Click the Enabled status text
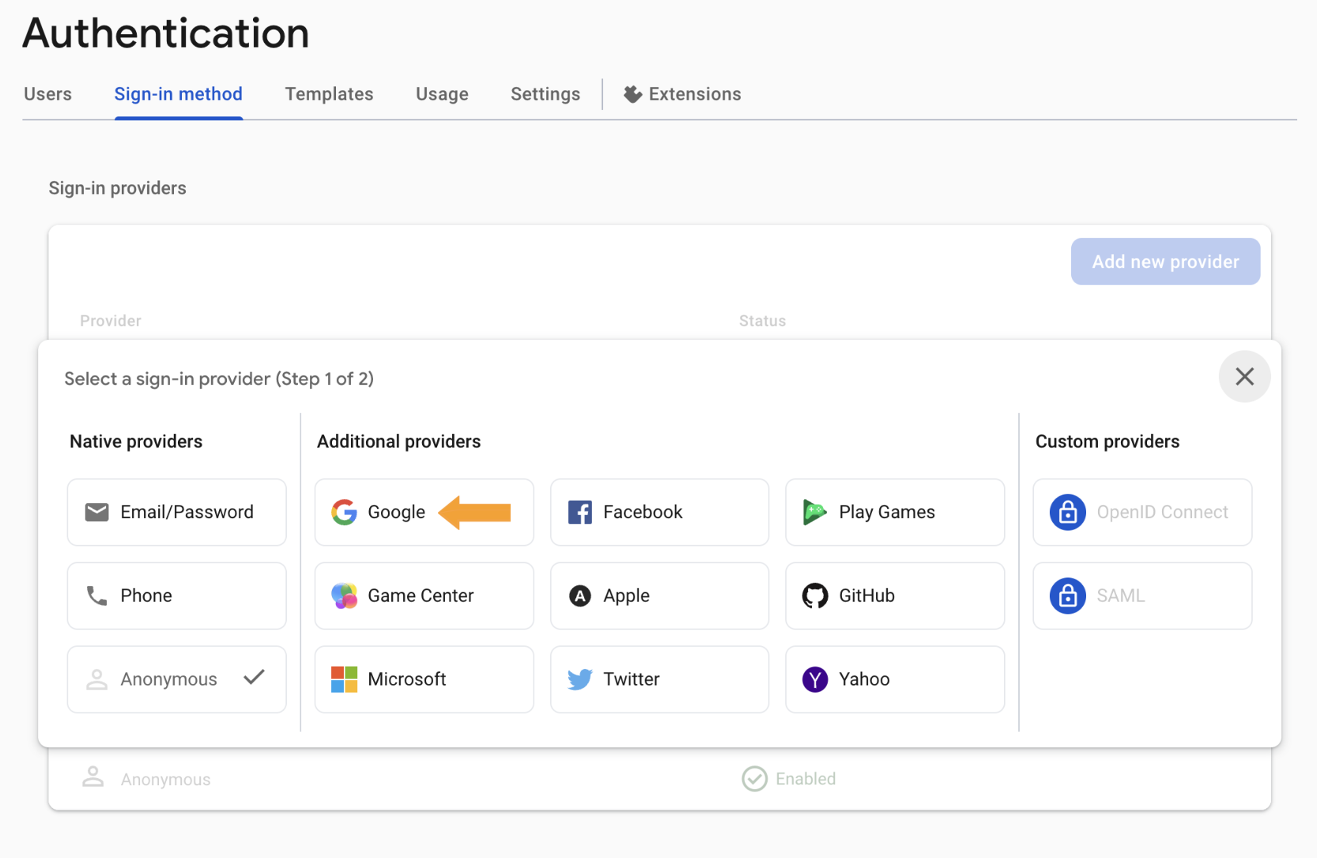 (806, 779)
